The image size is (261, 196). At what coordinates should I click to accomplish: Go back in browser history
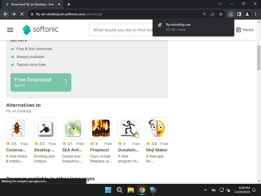pyautogui.click(x=6, y=14)
